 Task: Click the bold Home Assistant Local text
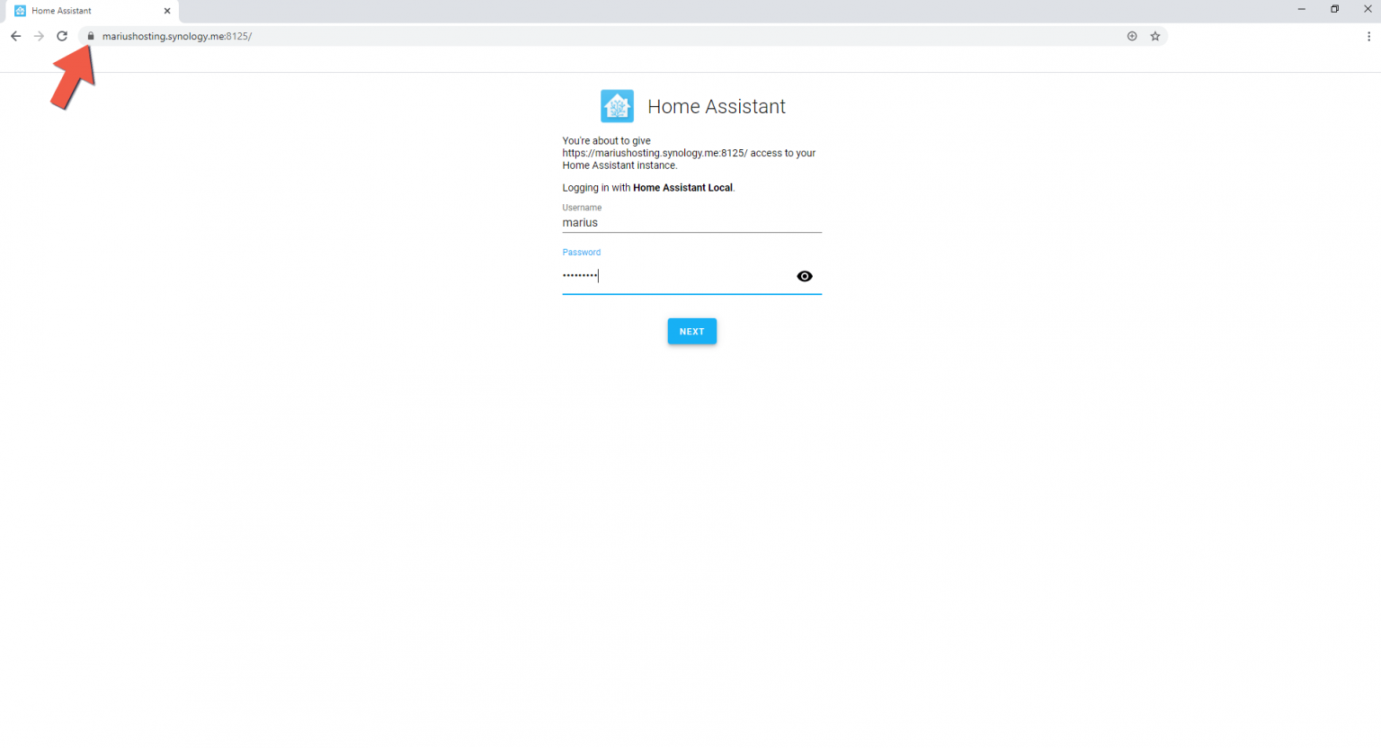(x=682, y=187)
